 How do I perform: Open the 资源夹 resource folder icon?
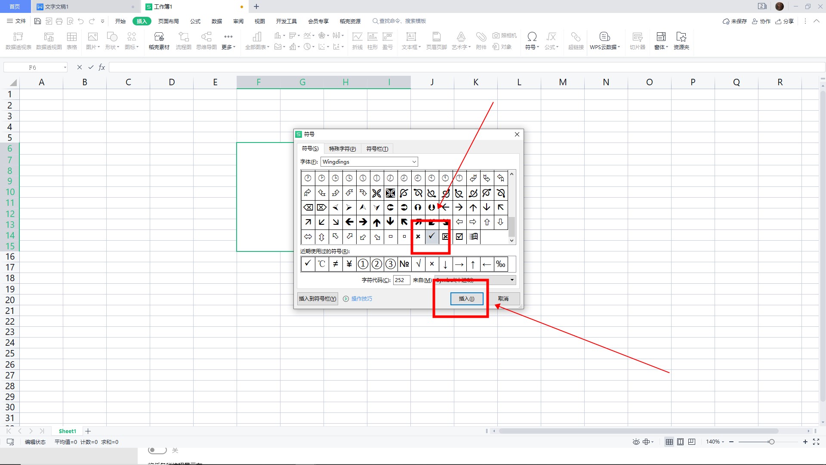[681, 37]
